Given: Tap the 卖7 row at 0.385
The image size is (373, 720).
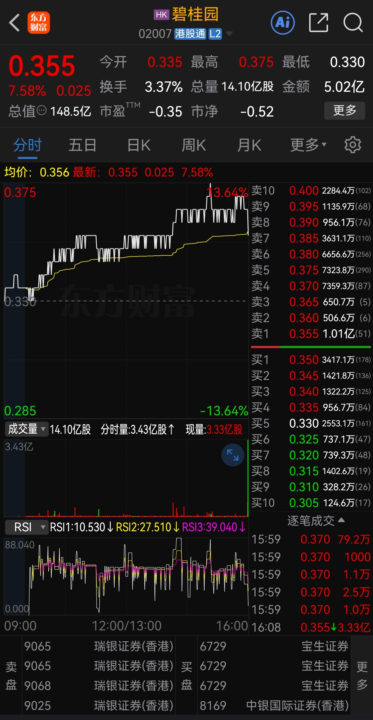Looking at the screenshot, I should 311,238.
